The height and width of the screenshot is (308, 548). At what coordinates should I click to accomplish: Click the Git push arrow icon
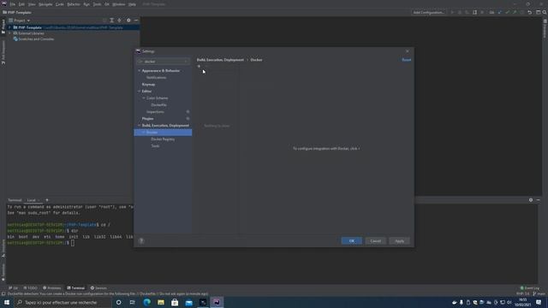[515, 12]
